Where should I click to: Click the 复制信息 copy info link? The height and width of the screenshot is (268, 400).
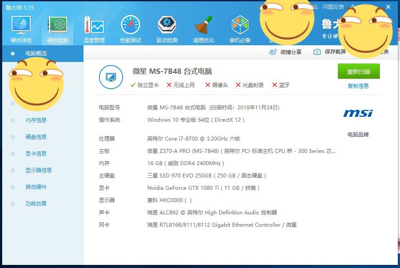358,86
